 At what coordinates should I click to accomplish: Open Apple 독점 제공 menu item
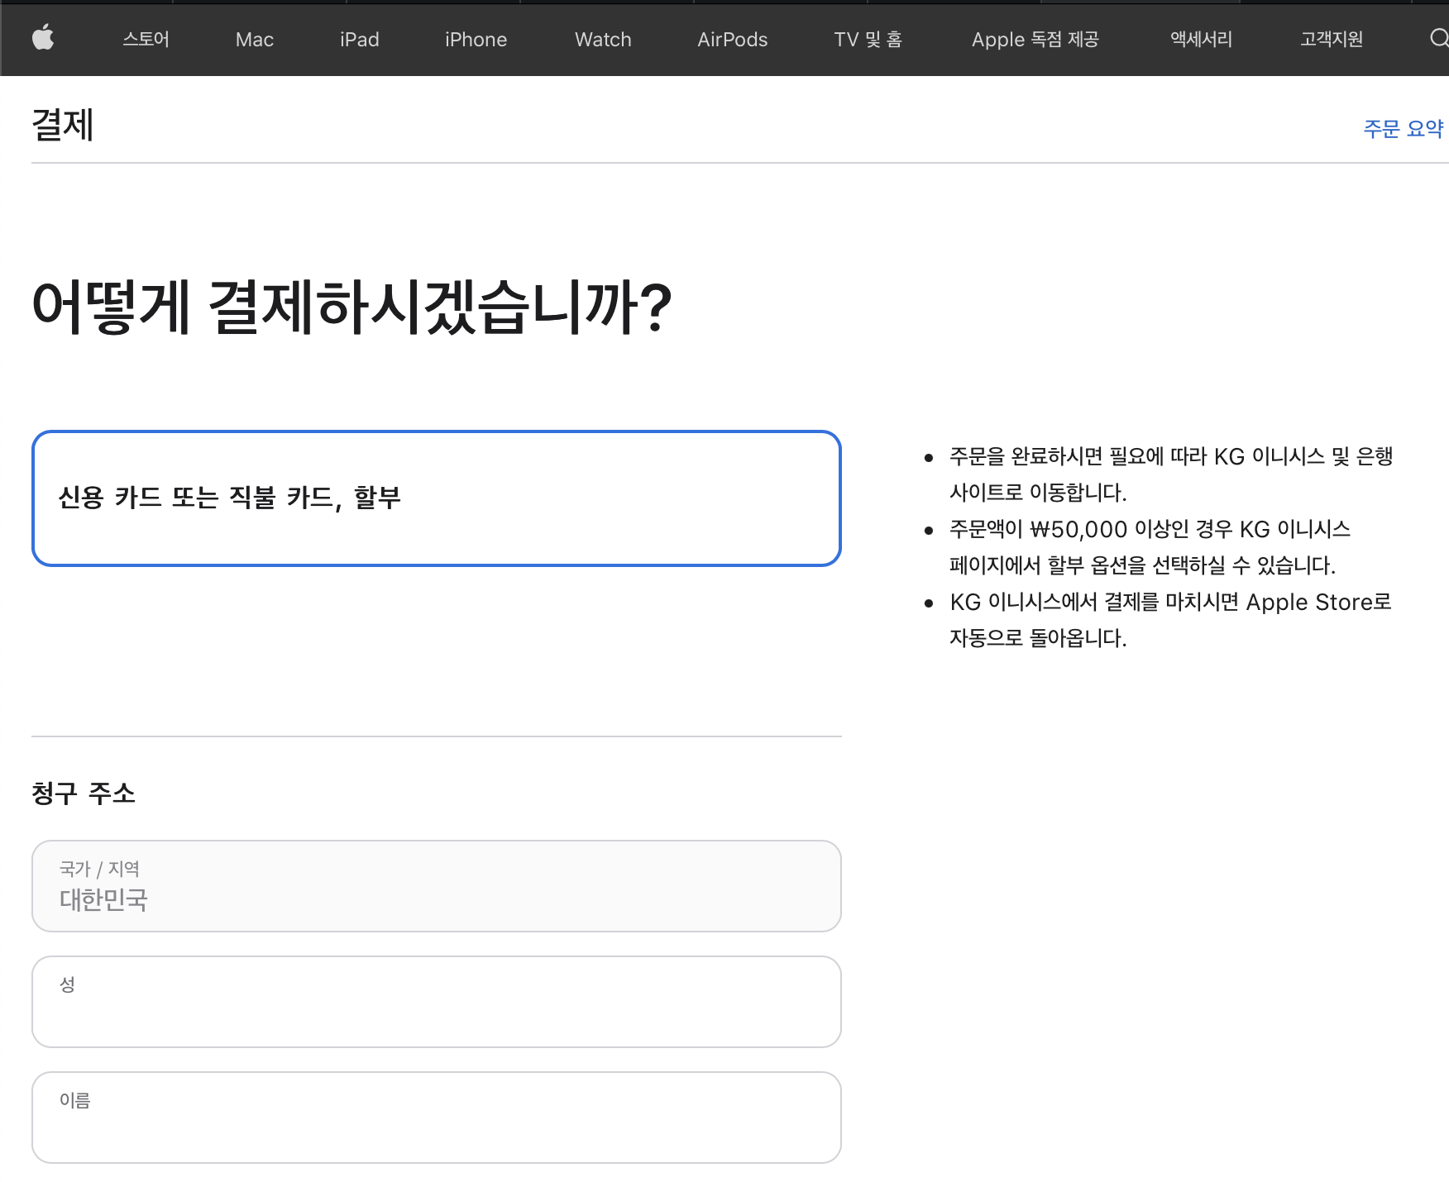tap(1035, 39)
